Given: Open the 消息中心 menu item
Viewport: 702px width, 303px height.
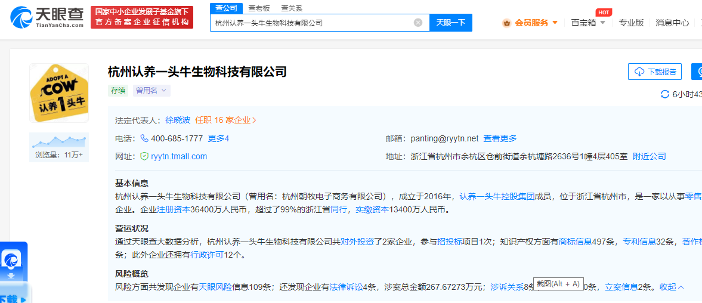Looking at the screenshot, I should coord(672,23).
